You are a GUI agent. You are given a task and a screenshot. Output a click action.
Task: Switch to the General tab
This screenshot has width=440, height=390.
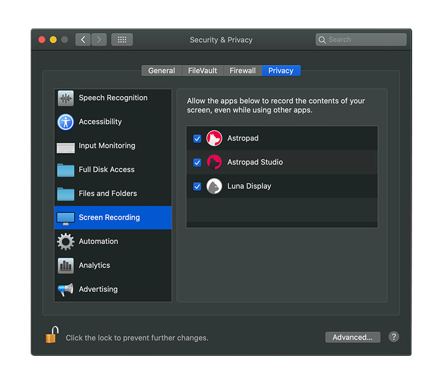click(x=162, y=71)
